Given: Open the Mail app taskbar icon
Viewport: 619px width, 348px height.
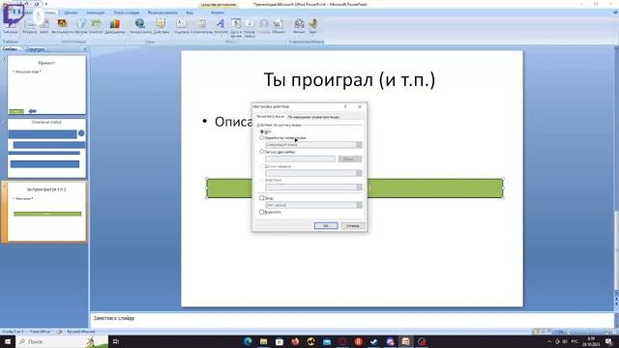Looking at the screenshot, I should [327, 341].
